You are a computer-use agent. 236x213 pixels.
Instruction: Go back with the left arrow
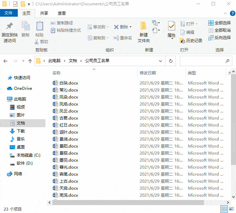click(x=5, y=61)
